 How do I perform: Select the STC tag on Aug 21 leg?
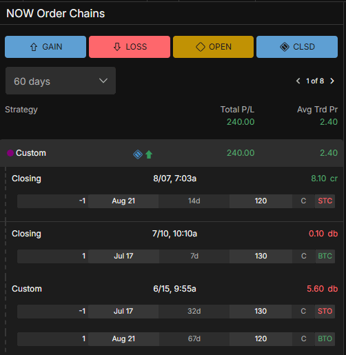[325, 201]
